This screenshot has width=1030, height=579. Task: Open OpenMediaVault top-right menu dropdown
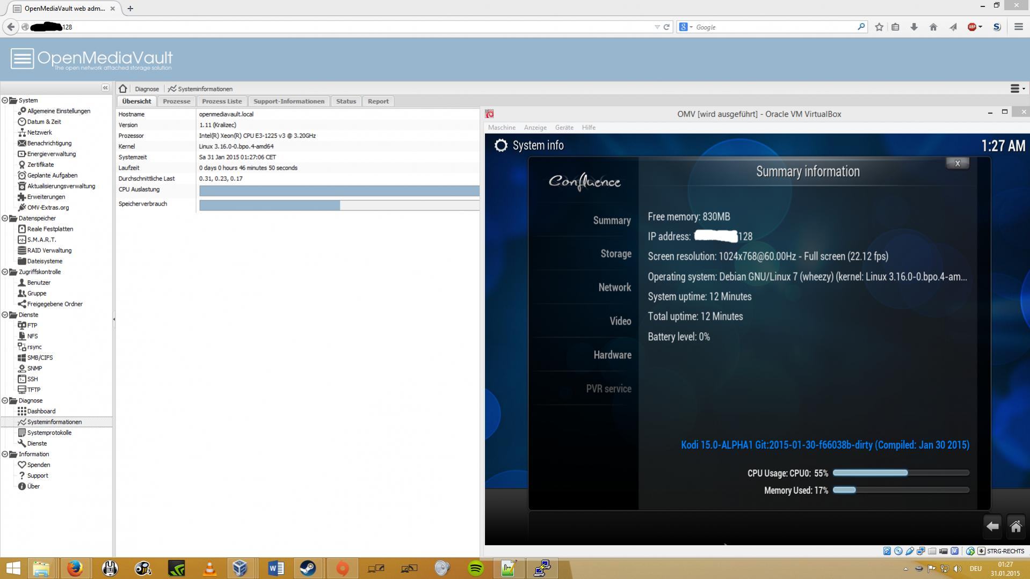1018,89
